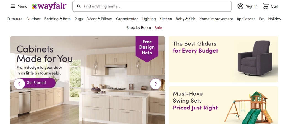Open the hamburger Menu icon

point(13,6)
